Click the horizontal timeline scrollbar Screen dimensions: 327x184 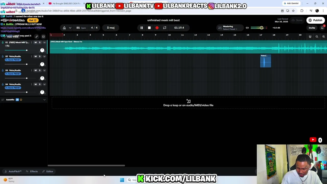[86, 166]
